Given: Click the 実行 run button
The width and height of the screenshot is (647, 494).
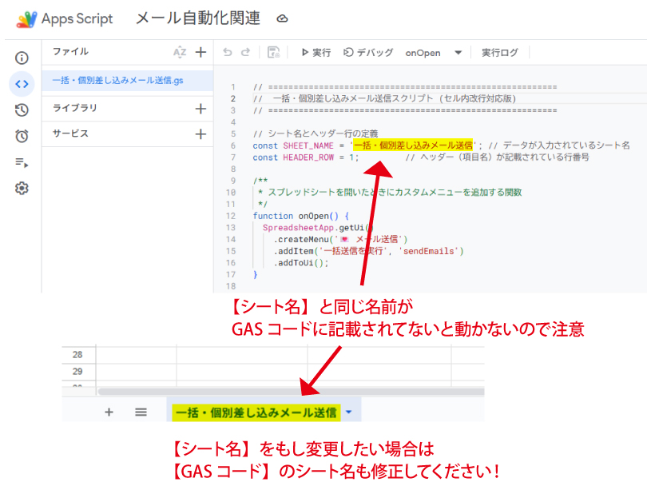Looking at the screenshot, I should (x=316, y=53).
